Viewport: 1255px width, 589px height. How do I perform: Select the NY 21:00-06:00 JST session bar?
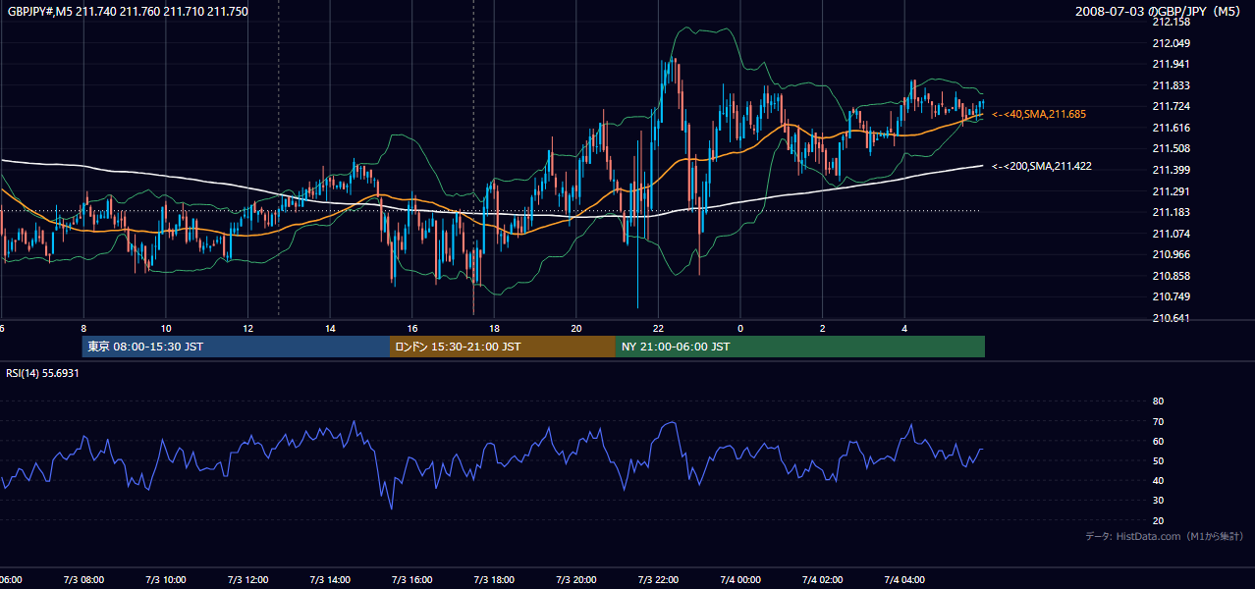coord(800,347)
